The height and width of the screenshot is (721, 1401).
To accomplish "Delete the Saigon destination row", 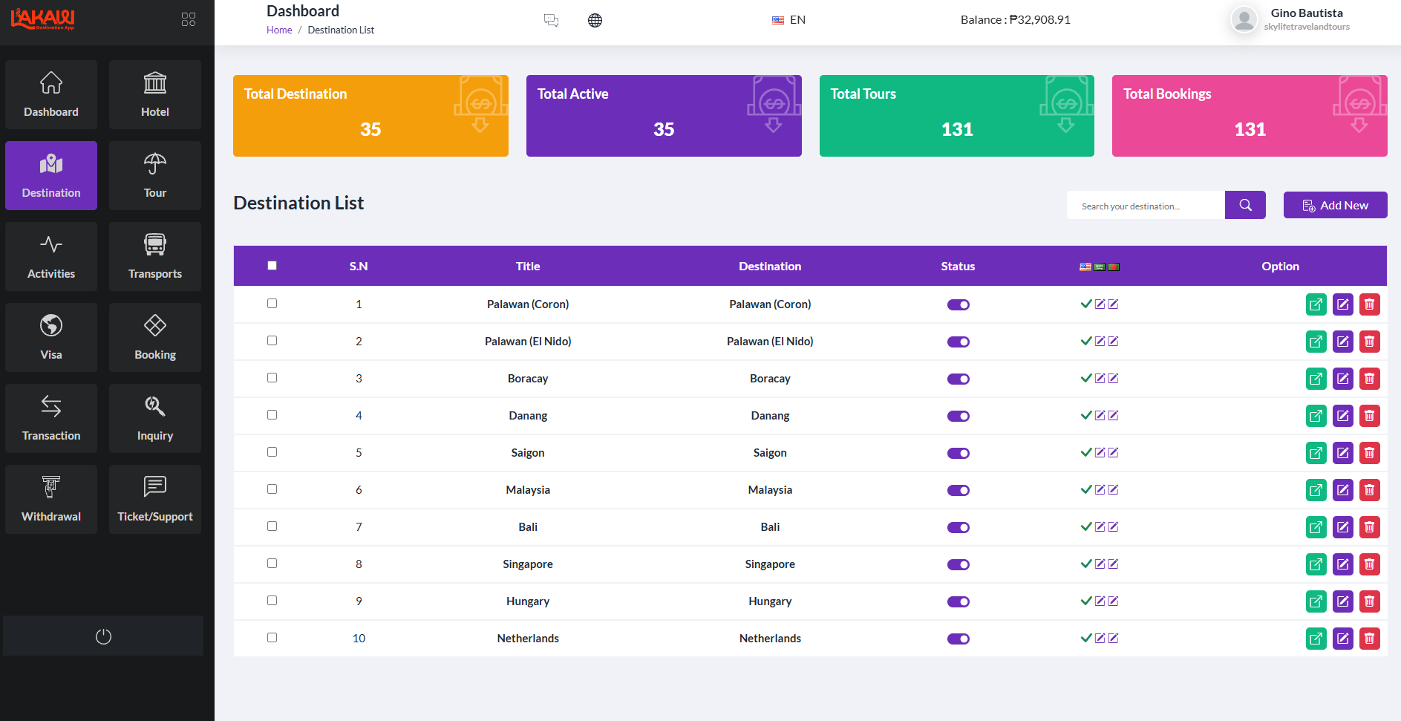I will (1369, 453).
